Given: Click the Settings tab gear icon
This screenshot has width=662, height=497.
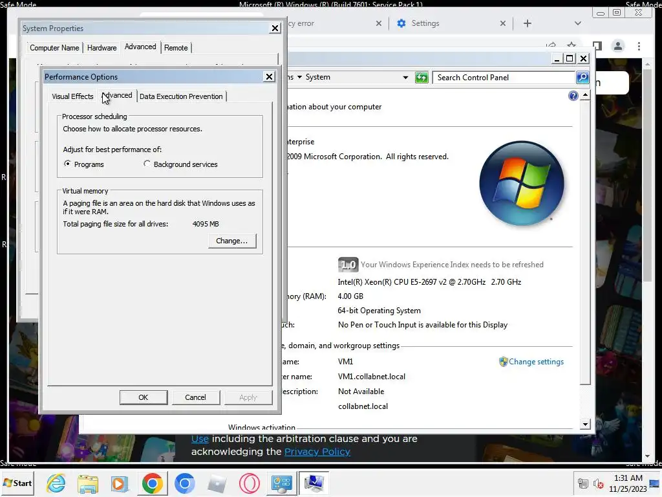Looking at the screenshot, I should point(401,23).
